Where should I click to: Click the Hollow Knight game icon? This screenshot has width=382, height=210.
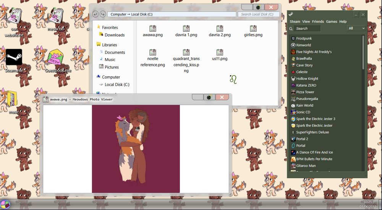click(x=293, y=79)
